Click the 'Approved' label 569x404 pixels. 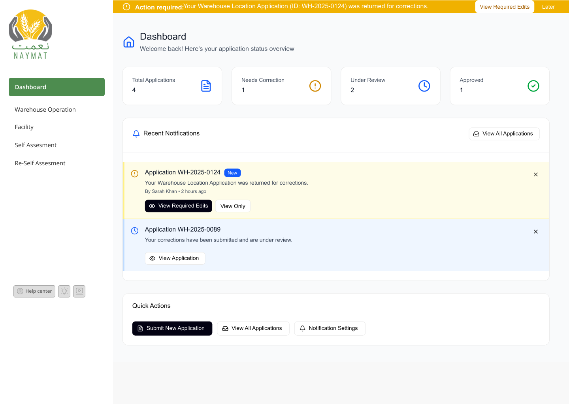[471, 80]
